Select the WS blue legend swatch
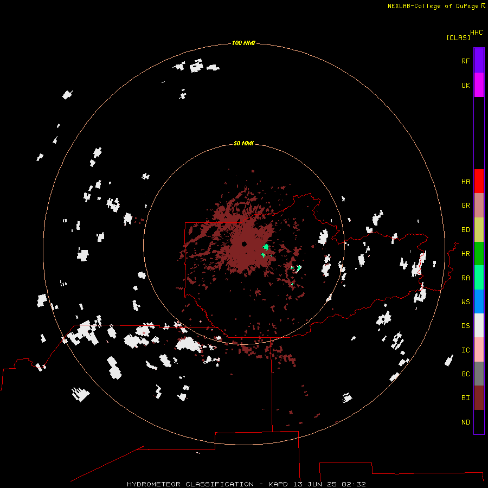 tap(479, 301)
